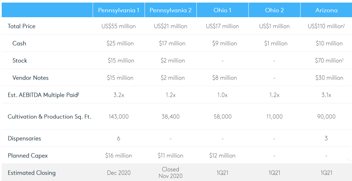Click the Planned Capex row label

[28, 156]
